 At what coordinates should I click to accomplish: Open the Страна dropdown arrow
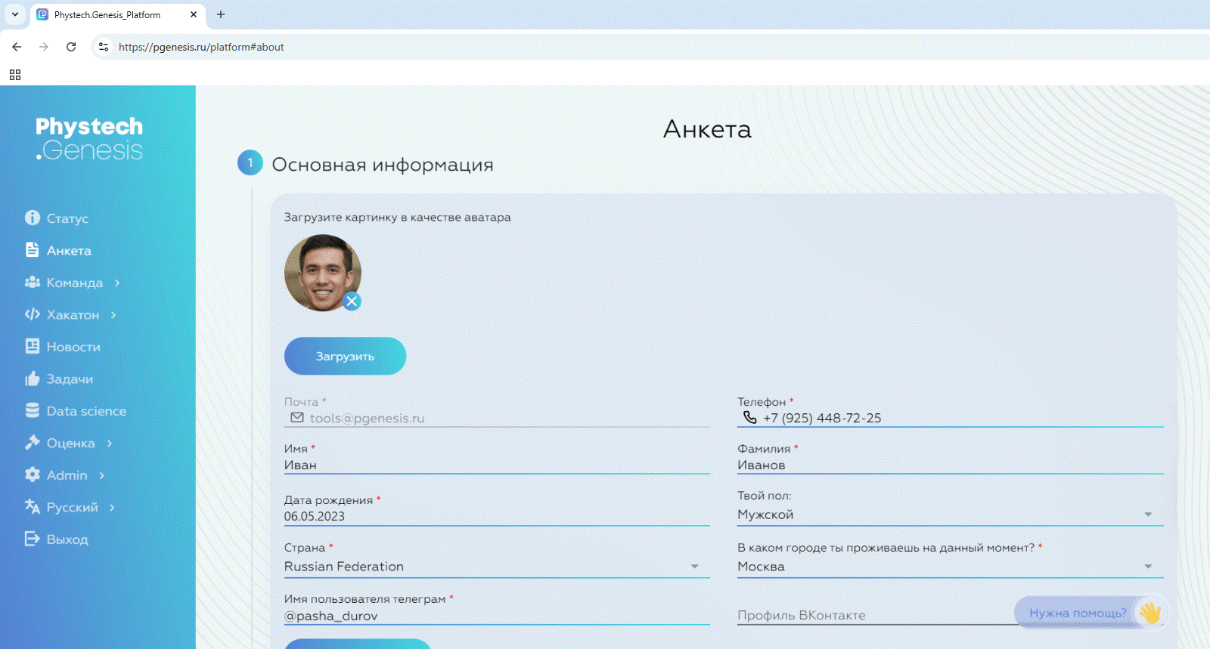pyautogui.click(x=694, y=567)
